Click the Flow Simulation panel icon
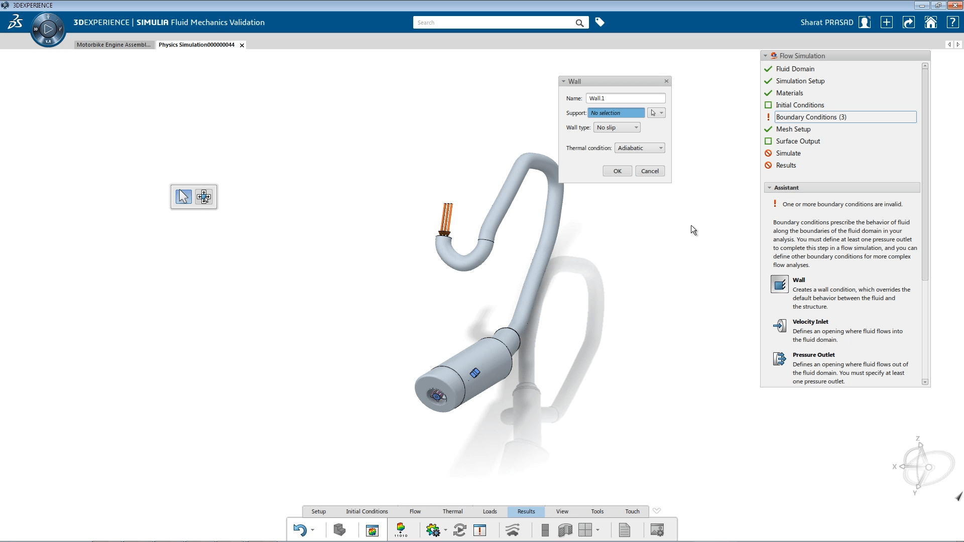This screenshot has height=542, width=964. click(774, 56)
